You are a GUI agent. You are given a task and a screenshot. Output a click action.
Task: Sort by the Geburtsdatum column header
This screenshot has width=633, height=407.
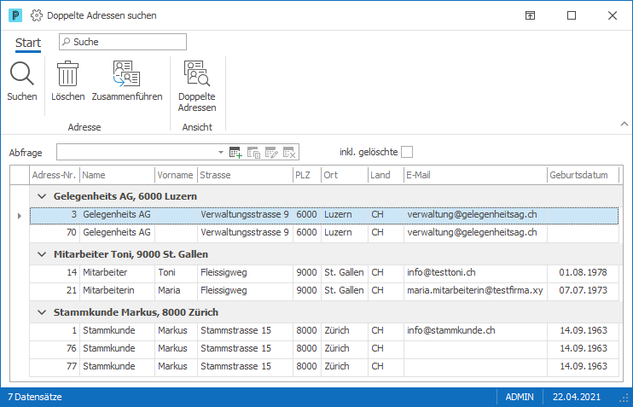[583, 175]
